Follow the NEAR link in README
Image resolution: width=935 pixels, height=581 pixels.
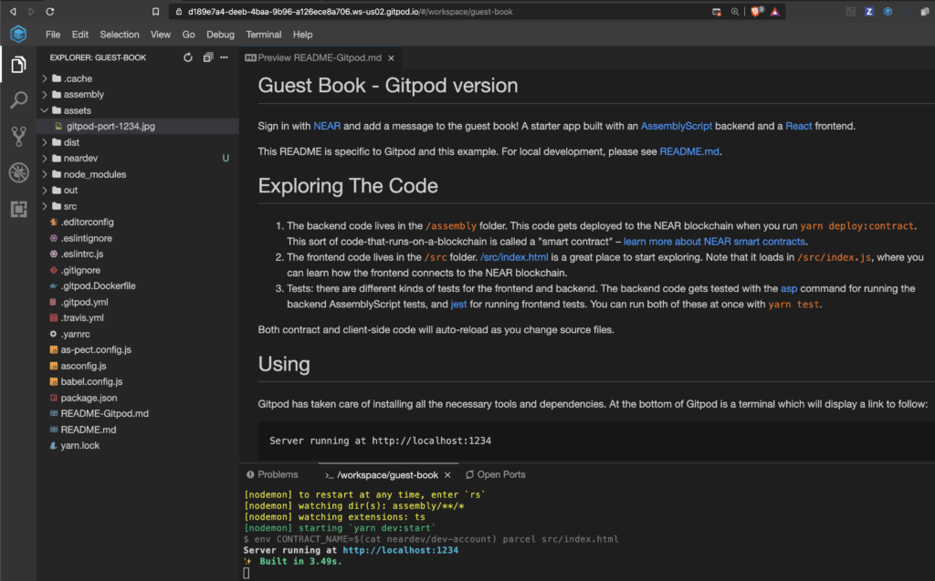(328, 127)
